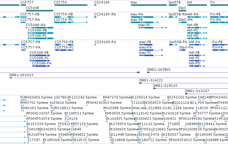Click transcript CG5756-RB
The width and height of the screenshot is (228, 144).
pos(63,14)
